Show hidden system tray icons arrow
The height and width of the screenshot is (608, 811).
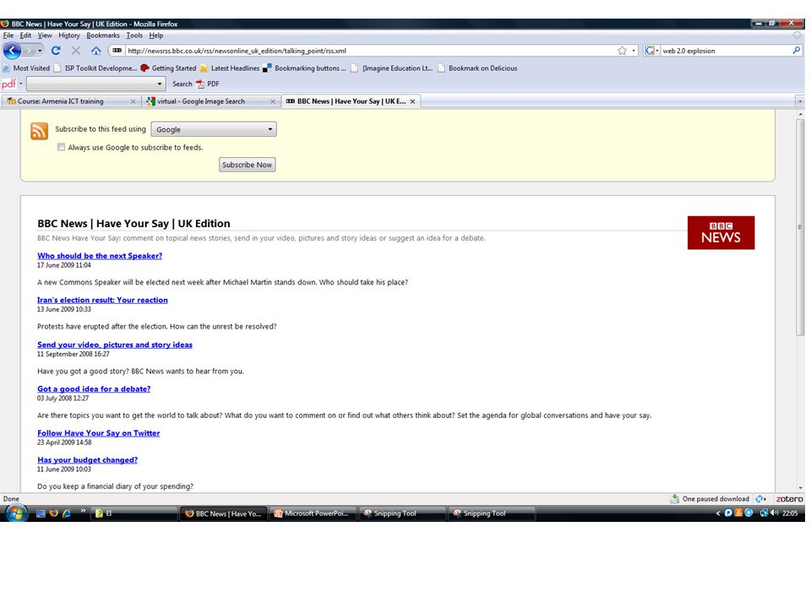click(718, 513)
